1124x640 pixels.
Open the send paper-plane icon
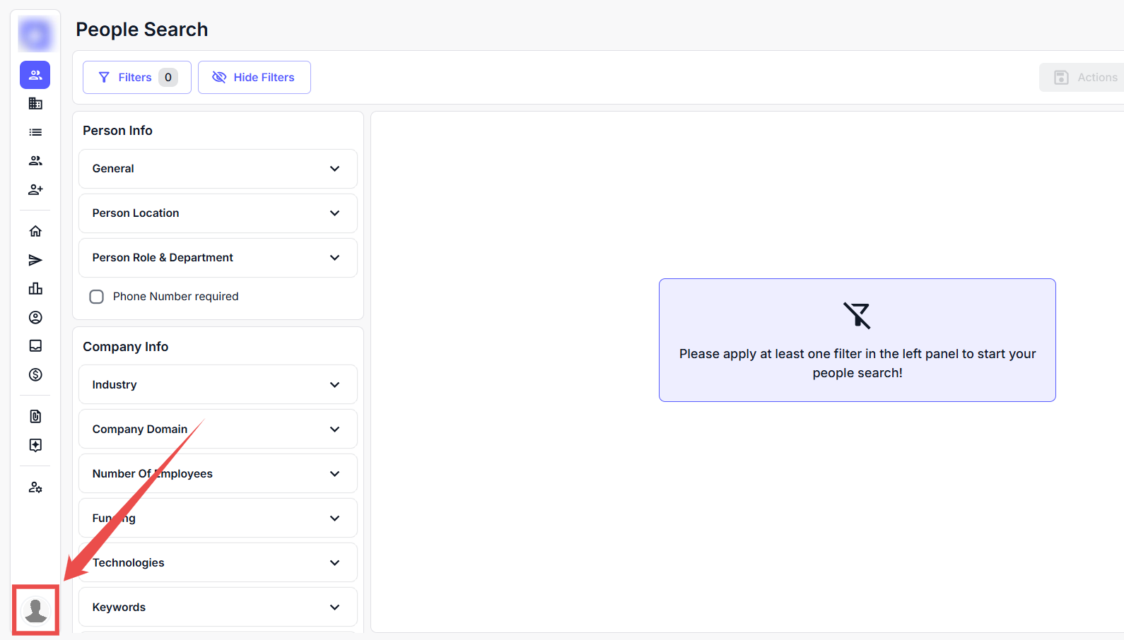pos(35,260)
